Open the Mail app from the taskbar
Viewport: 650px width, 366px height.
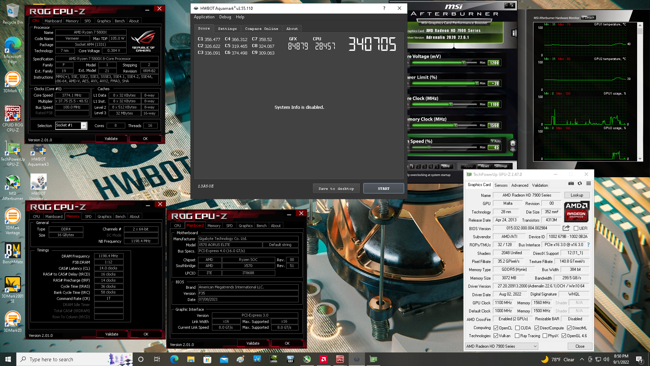[x=224, y=359]
